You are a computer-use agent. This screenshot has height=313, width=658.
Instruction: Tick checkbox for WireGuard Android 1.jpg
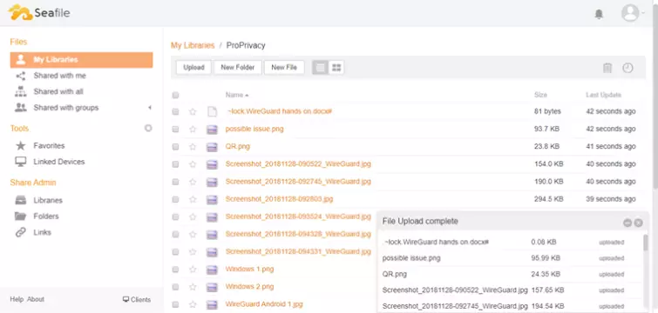[175, 304]
